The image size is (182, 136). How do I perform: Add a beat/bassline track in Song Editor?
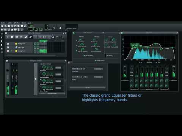pyautogui.click(x=17, y=37)
